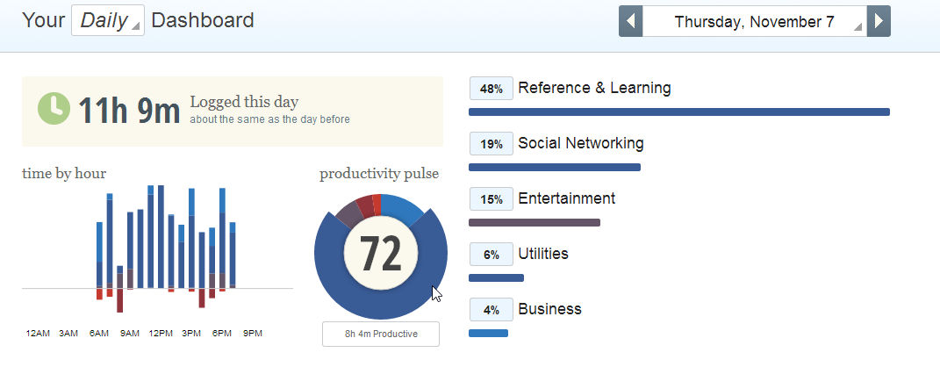This screenshot has width=940, height=367.
Task: Click the 8h 4m Productive button
Action: [381, 334]
